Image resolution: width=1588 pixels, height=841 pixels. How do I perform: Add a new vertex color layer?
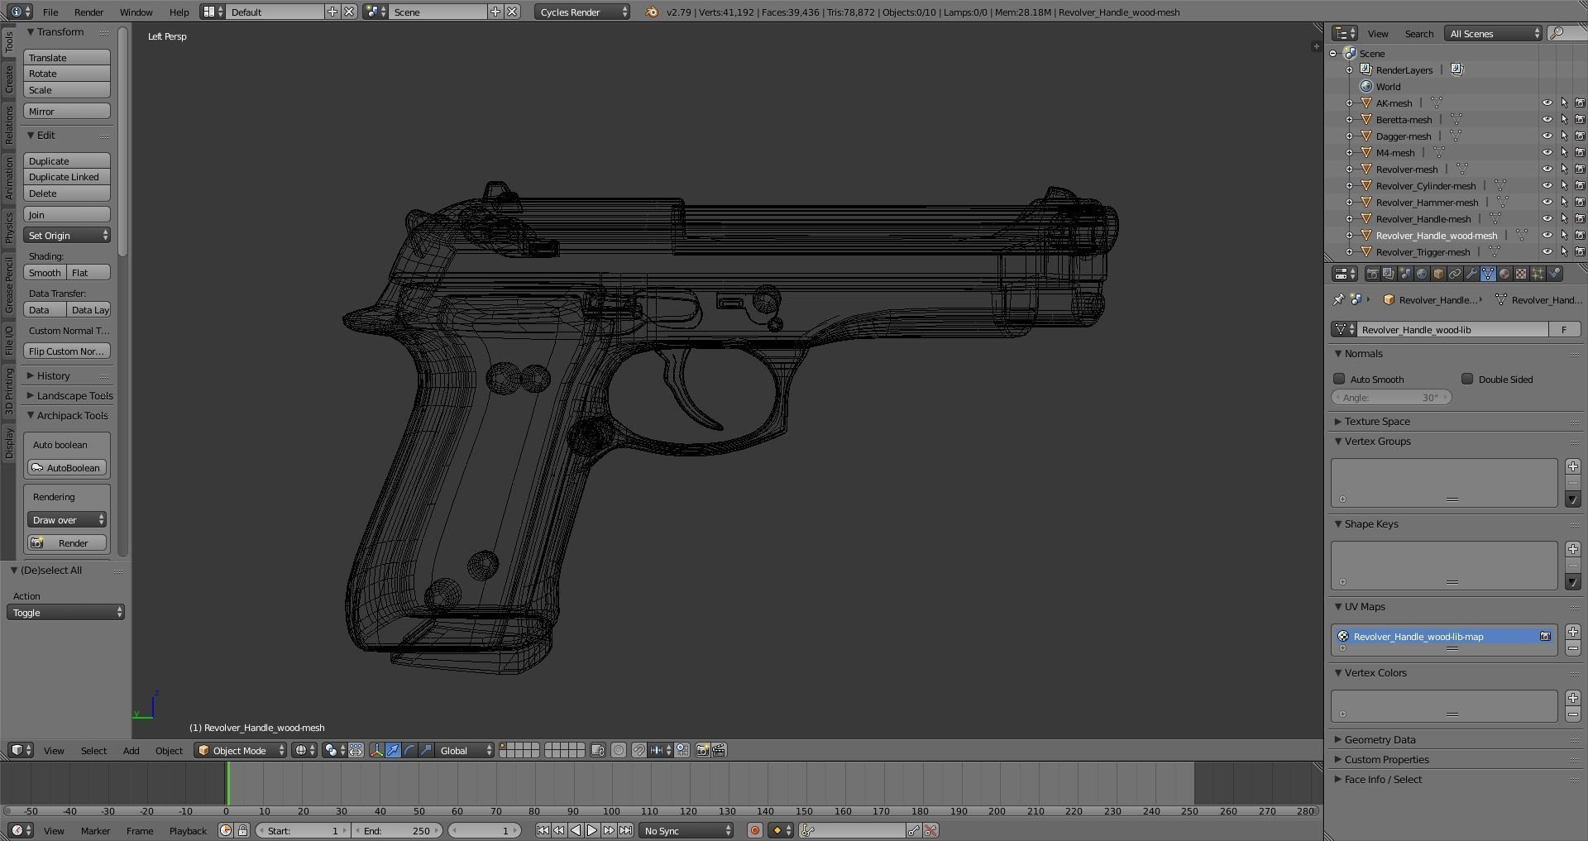tap(1573, 699)
